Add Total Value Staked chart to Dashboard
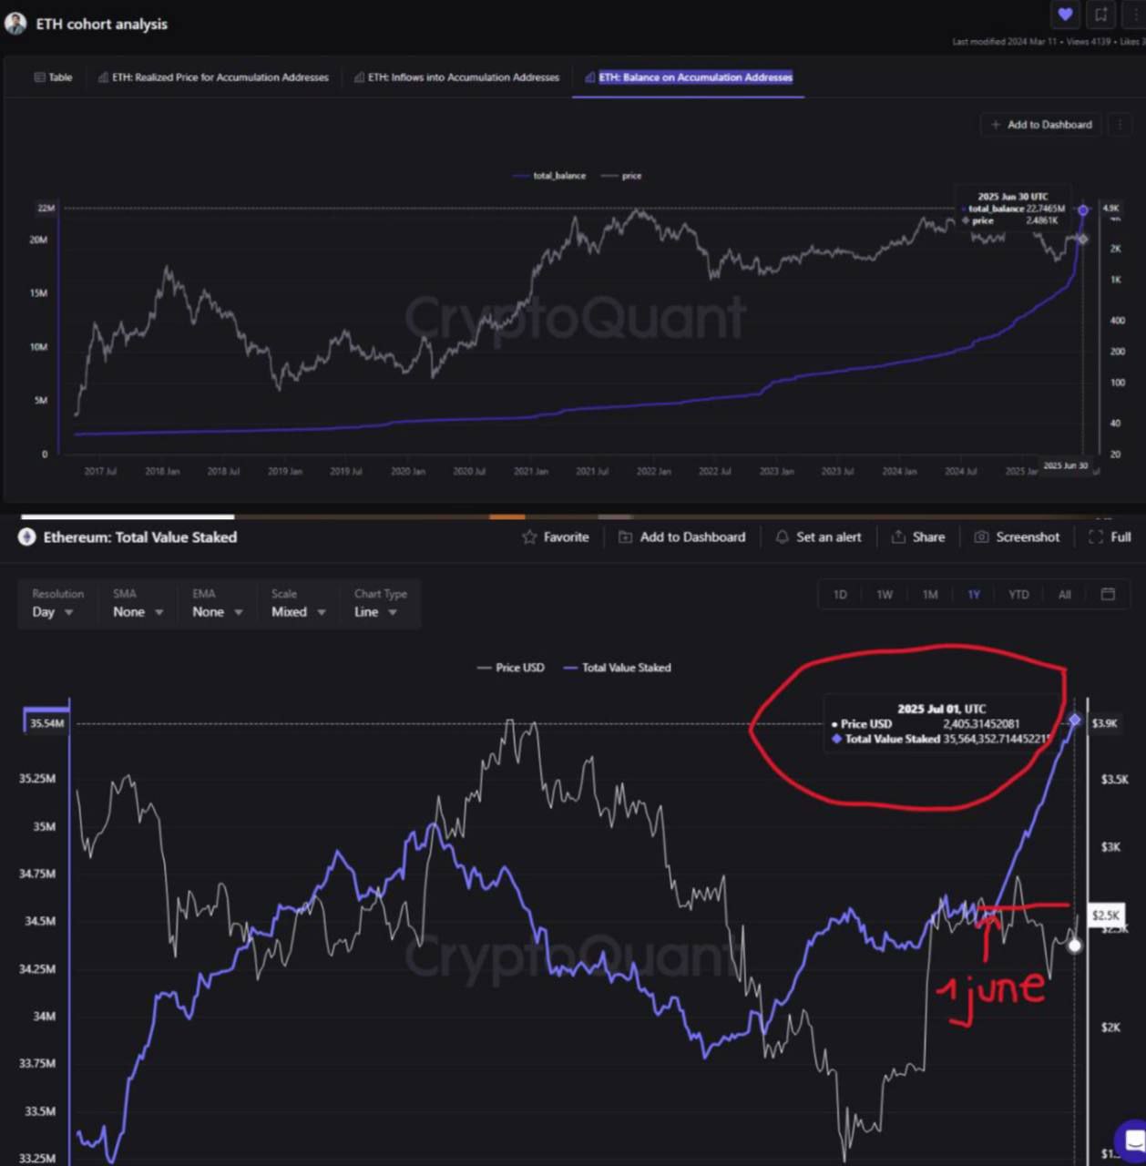Image resolution: width=1146 pixels, height=1166 pixels. tap(681, 537)
